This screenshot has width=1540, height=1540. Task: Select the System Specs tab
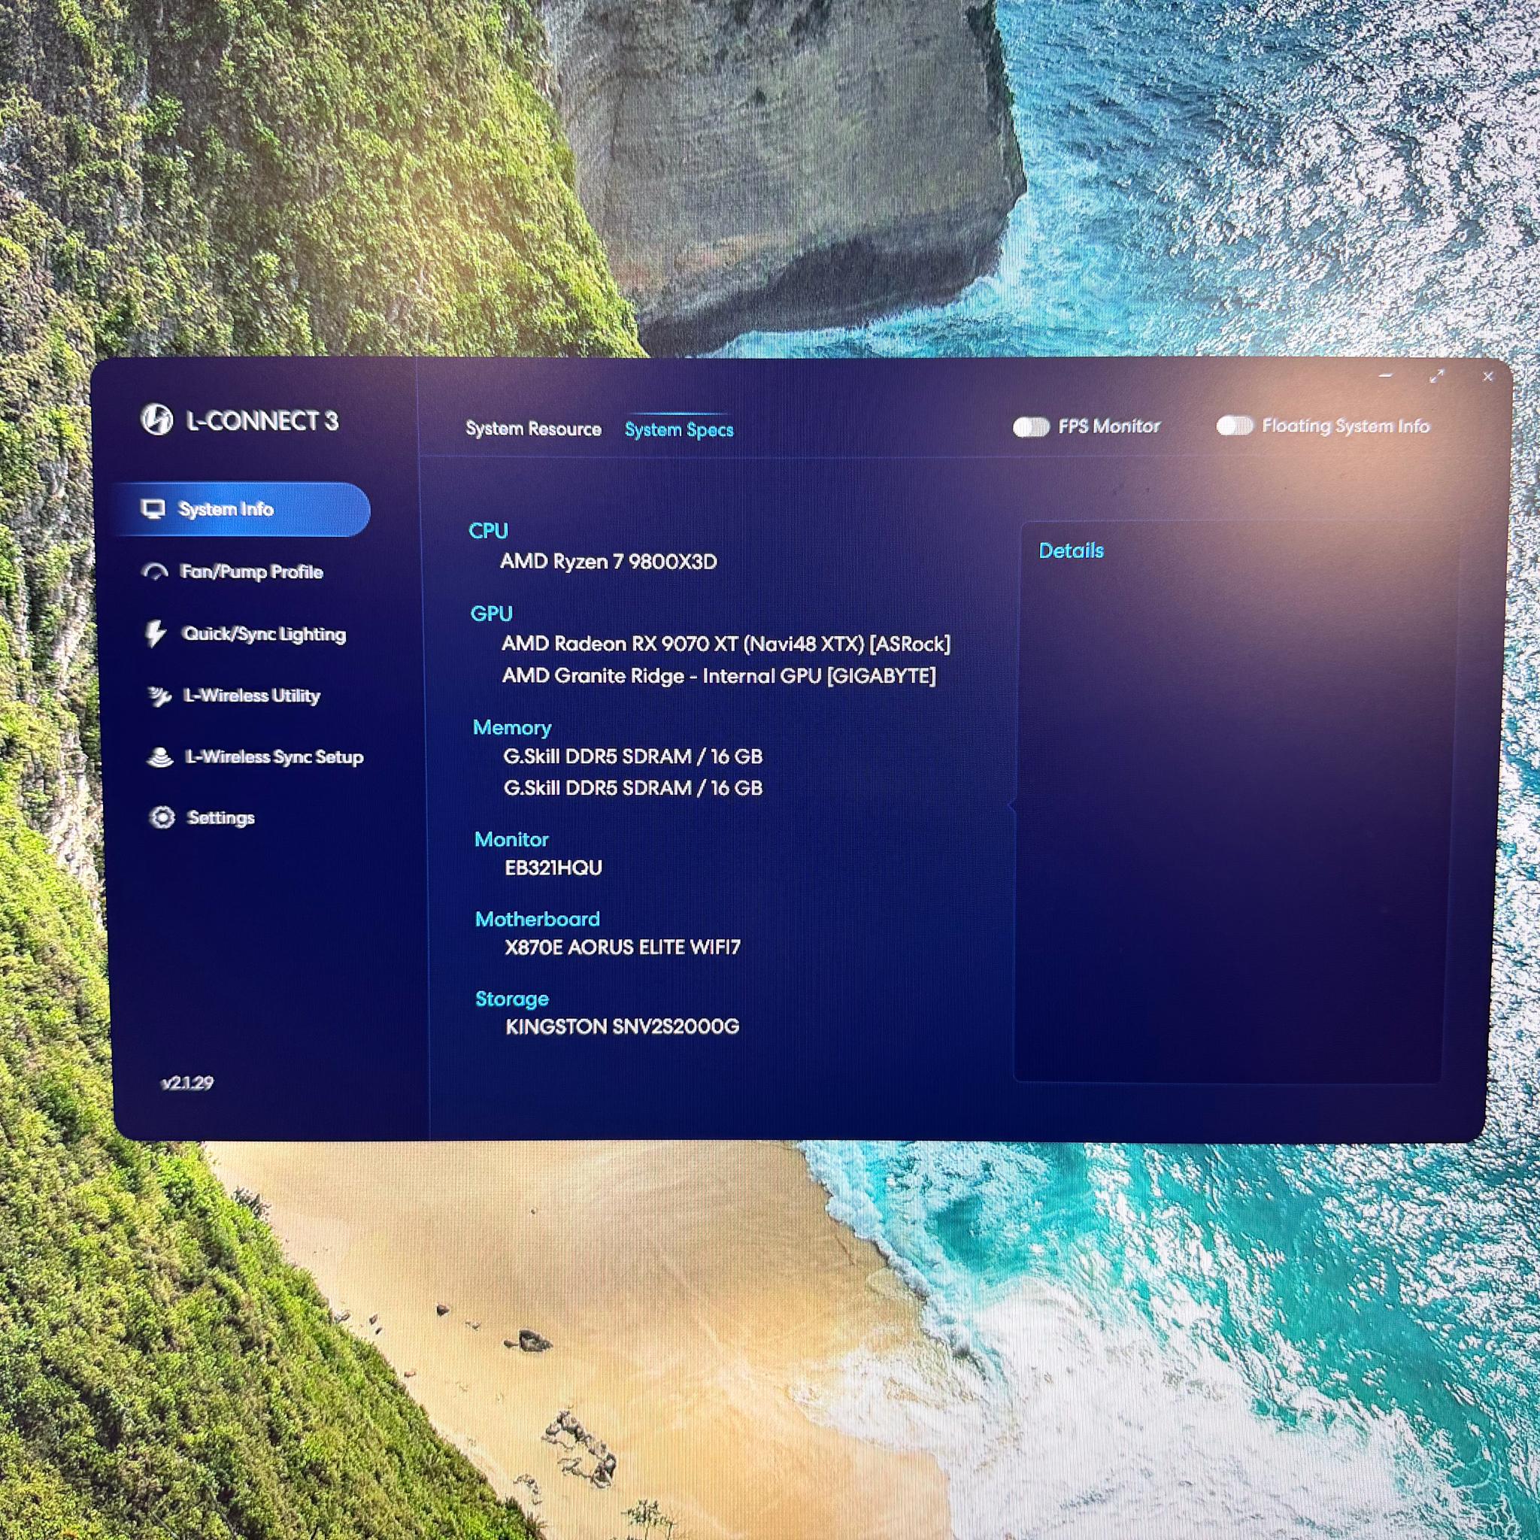678,429
